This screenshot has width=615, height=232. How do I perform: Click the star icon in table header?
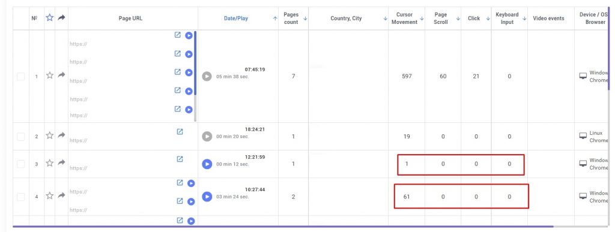click(x=49, y=17)
